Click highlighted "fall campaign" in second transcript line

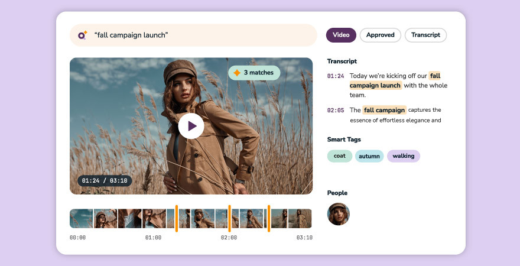click(384, 110)
